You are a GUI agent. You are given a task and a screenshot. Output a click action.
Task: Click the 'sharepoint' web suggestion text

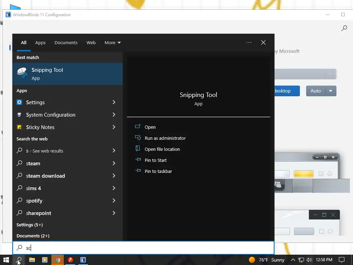coord(39,213)
